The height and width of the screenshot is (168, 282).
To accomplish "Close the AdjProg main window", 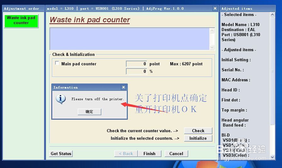I will (x=215, y=8).
